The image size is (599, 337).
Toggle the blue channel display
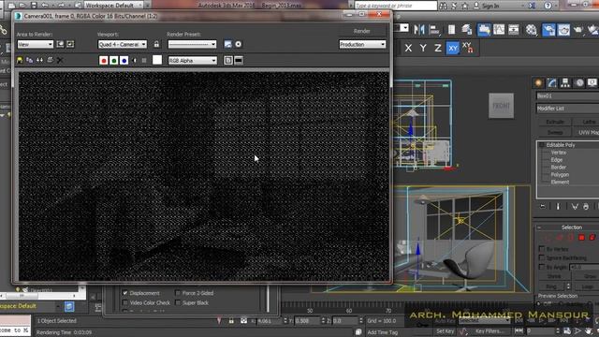tap(124, 60)
